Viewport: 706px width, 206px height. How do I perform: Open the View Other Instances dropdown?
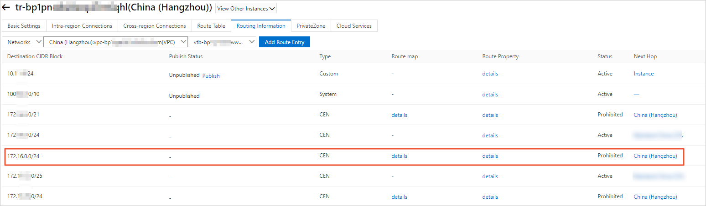point(246,9)
